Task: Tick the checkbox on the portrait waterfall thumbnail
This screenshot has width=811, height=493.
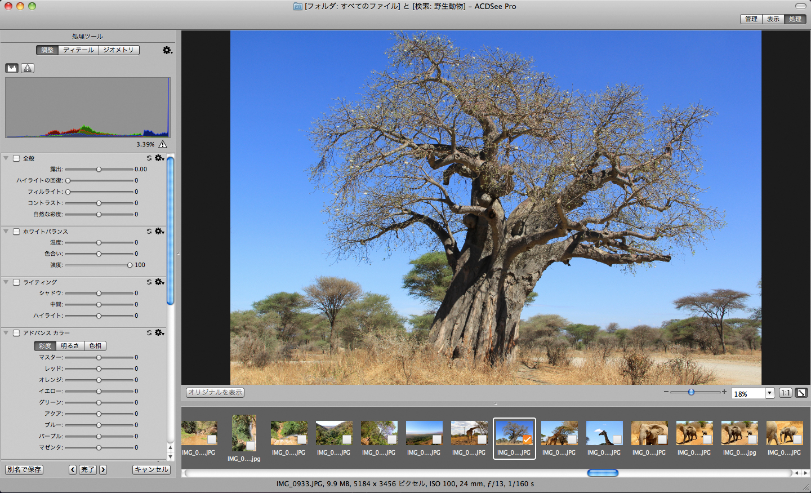Action: tap(251, 446)
